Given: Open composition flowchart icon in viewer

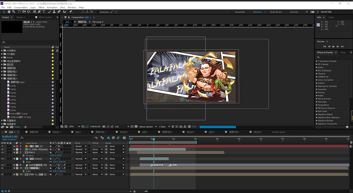Looking at the screenshot, I should (185, 127).
